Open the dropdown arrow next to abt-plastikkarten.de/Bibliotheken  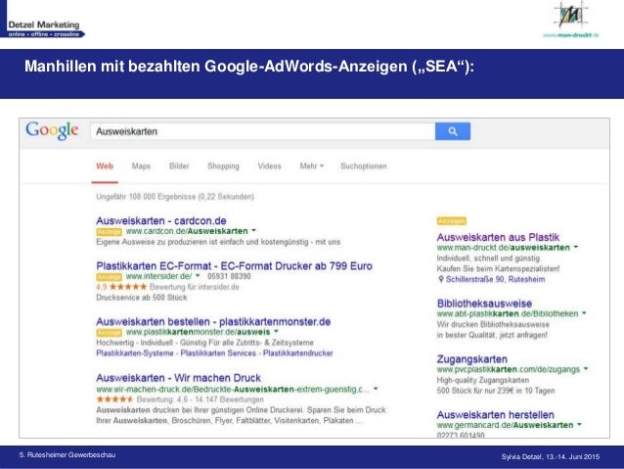(x=584, y=313)
